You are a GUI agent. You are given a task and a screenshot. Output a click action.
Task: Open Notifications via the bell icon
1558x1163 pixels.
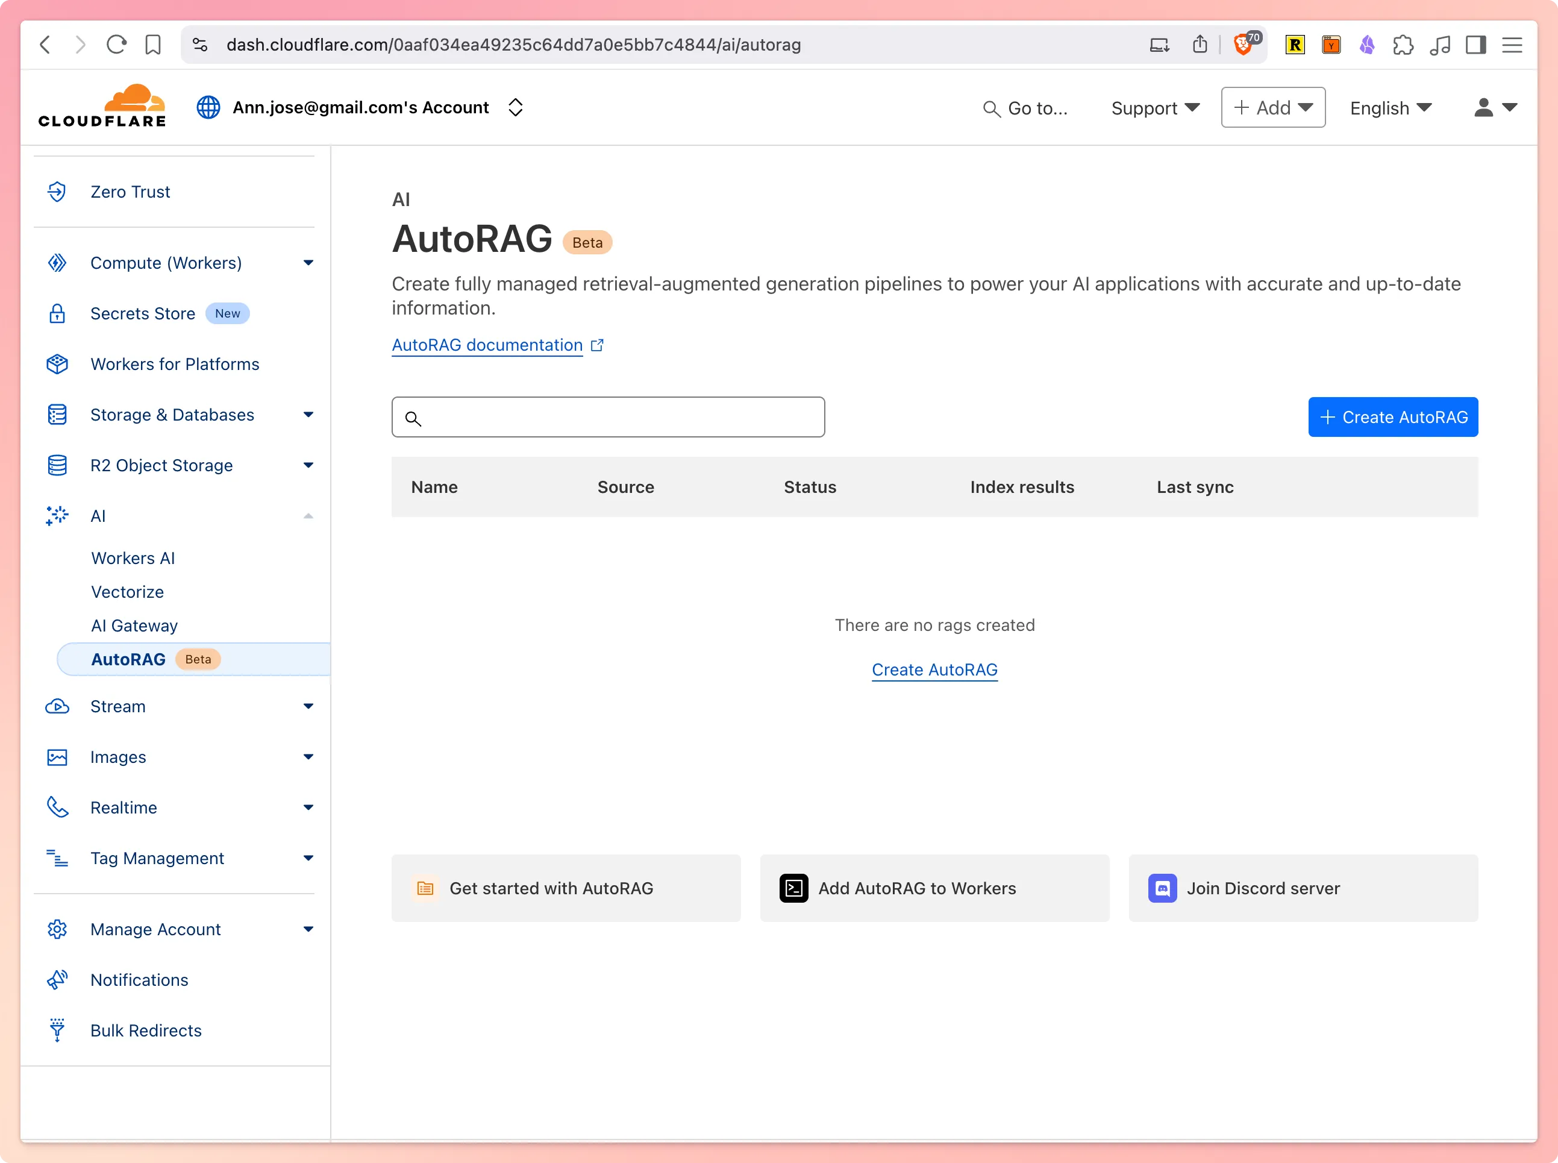(x=57, y=979)
